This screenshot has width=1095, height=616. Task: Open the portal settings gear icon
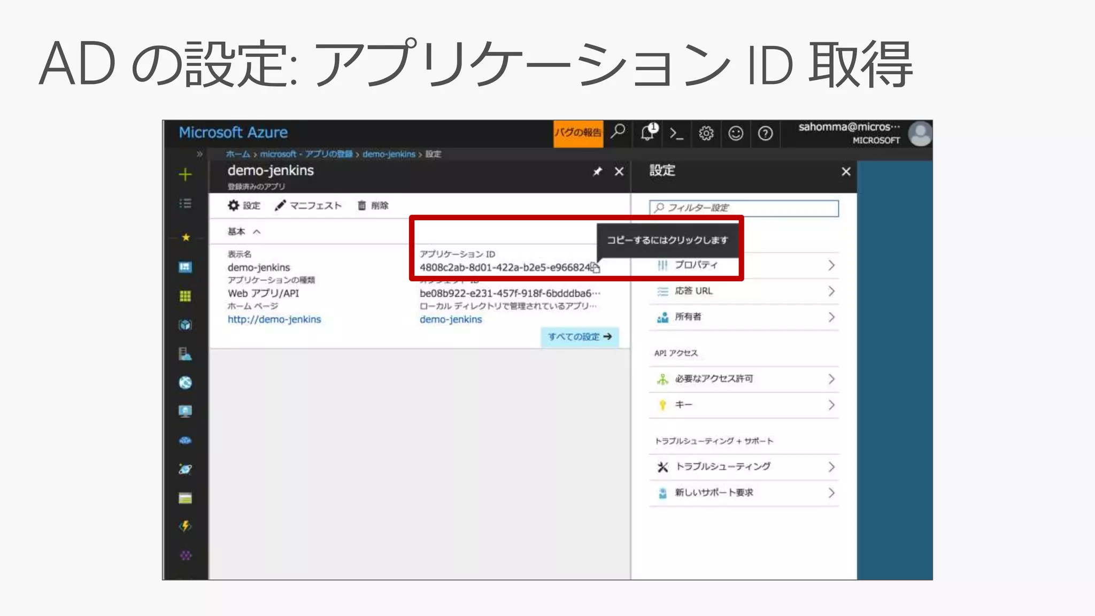click(706, 134)
